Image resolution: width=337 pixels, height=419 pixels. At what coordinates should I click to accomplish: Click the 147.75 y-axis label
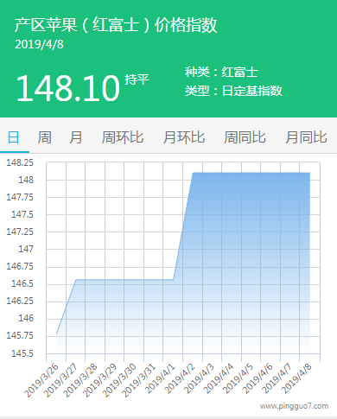20,197
